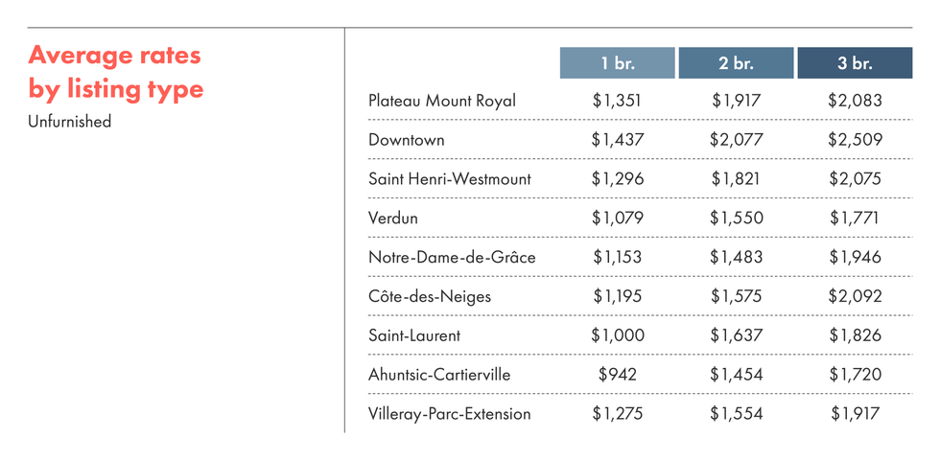Image resolution: width=940 pixels, height=461 pixels.
Task: Click the Saint-Laurent row label
Action: [414, 336]
